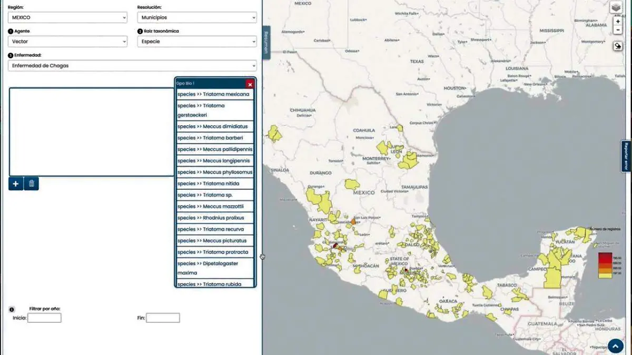Delete selection with the trash can icon

pos(32,184)
